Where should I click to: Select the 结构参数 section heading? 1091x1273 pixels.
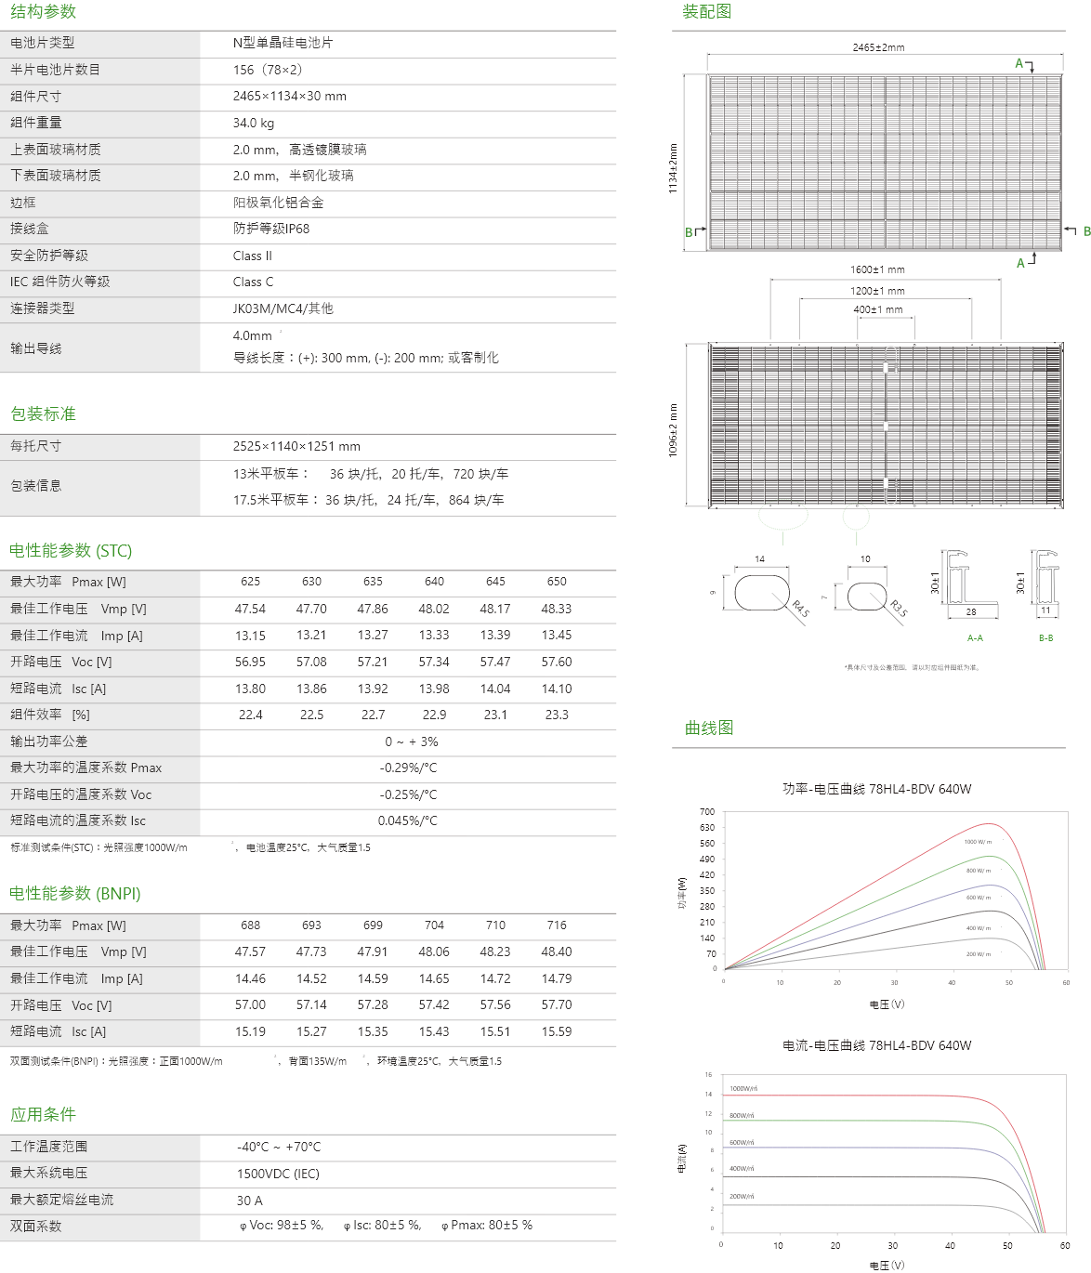point(44,12)
